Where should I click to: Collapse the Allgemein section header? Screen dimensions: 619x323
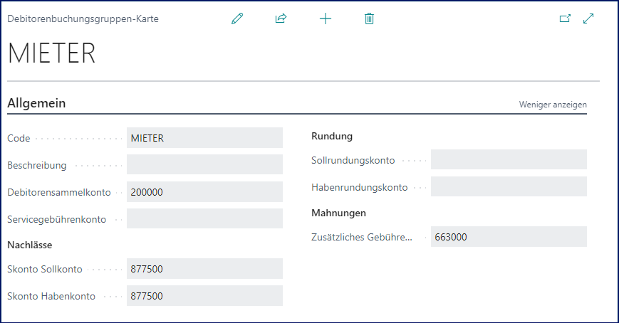pos(36,104)
